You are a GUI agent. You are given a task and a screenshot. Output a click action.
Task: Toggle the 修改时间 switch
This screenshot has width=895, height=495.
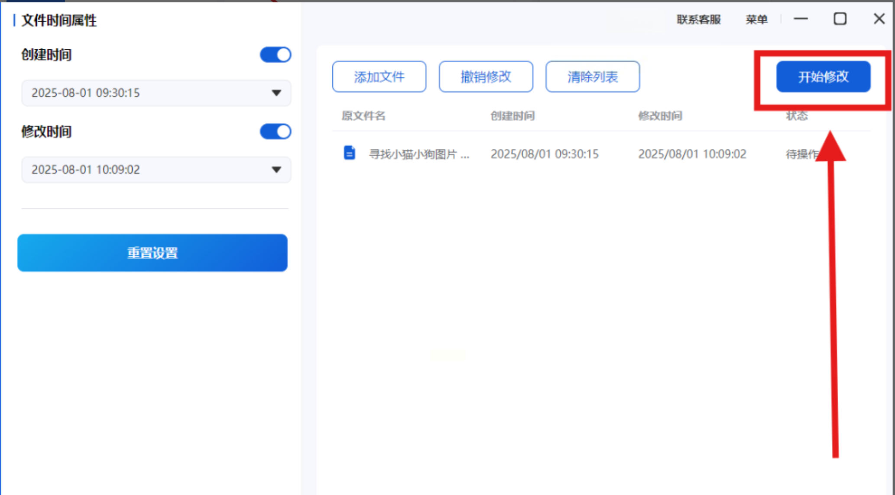click(x=276, y=132)
